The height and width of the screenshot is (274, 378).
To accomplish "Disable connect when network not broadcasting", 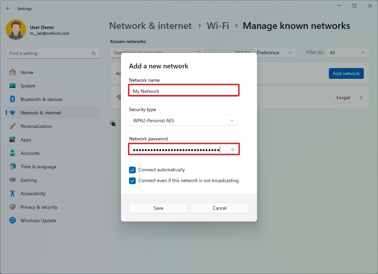I will click(x=132, y=181).
